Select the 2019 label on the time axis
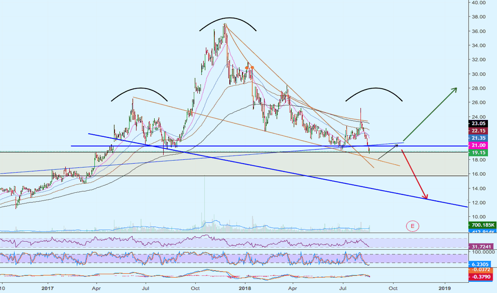The width and height of the screenshot is (497, 293). coord(444,288)
